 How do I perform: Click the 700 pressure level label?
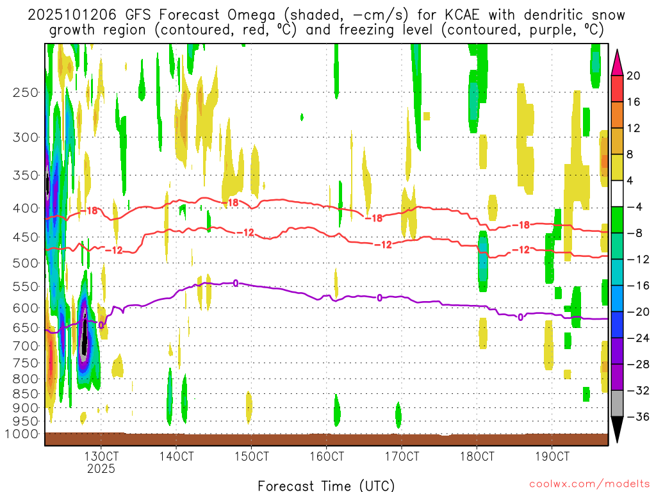click(26, 347)
